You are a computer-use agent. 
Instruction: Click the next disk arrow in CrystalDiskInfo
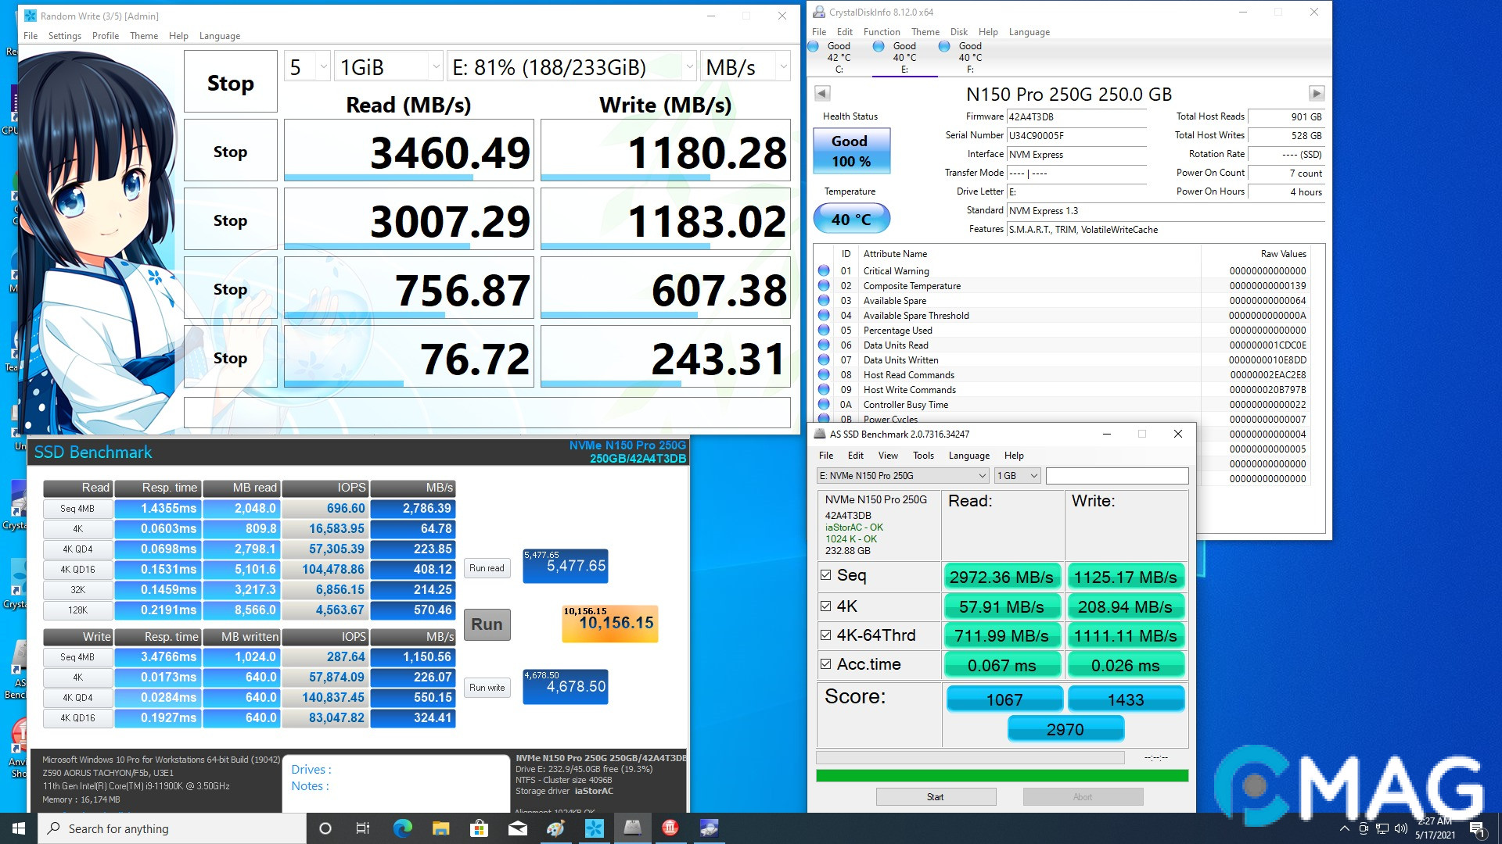click(1317, 94)
